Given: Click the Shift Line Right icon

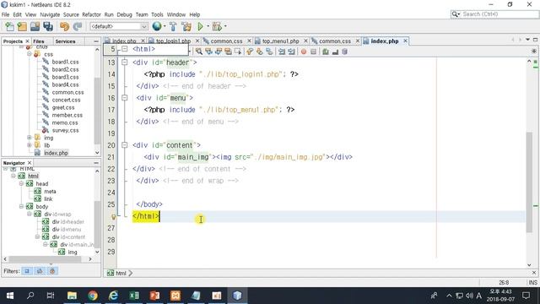Looking at the screenshot, I should tap(291, 52).
